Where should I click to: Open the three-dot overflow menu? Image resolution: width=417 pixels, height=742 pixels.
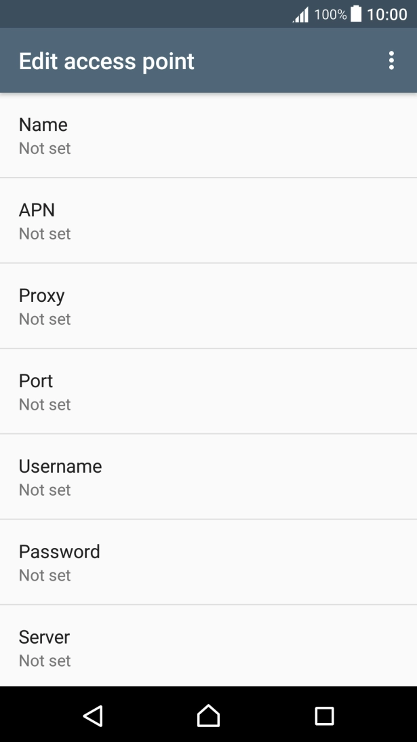[x=391, y=61]
